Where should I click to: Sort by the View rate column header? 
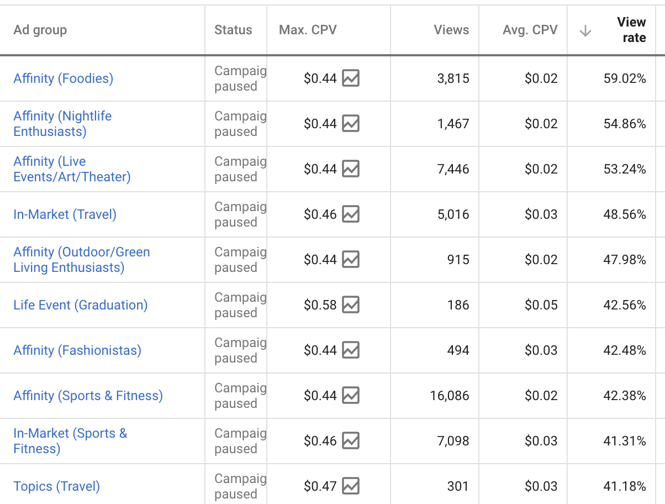click(631, 30)
